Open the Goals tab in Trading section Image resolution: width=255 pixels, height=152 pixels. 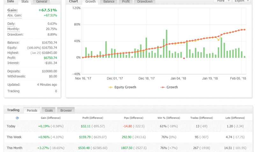49,110
